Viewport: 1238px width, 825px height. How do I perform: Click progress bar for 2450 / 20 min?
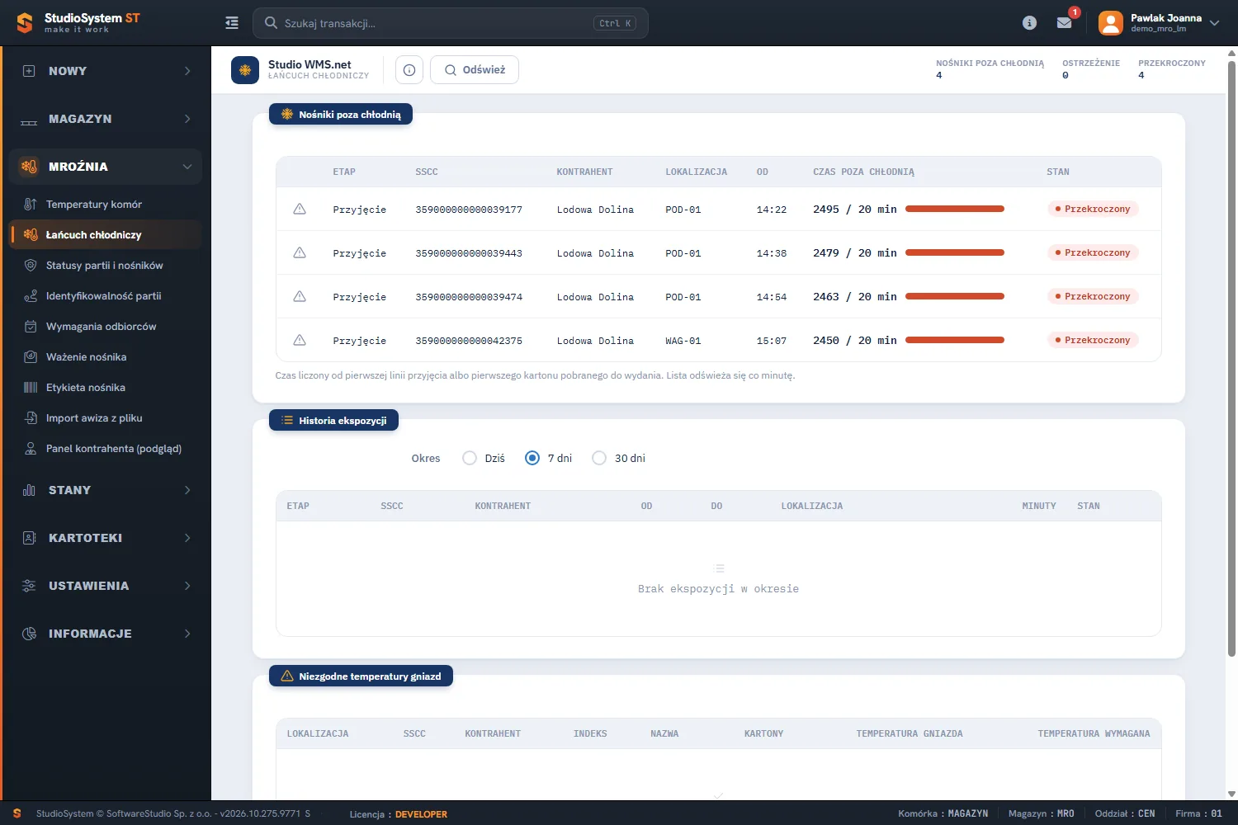955,341
